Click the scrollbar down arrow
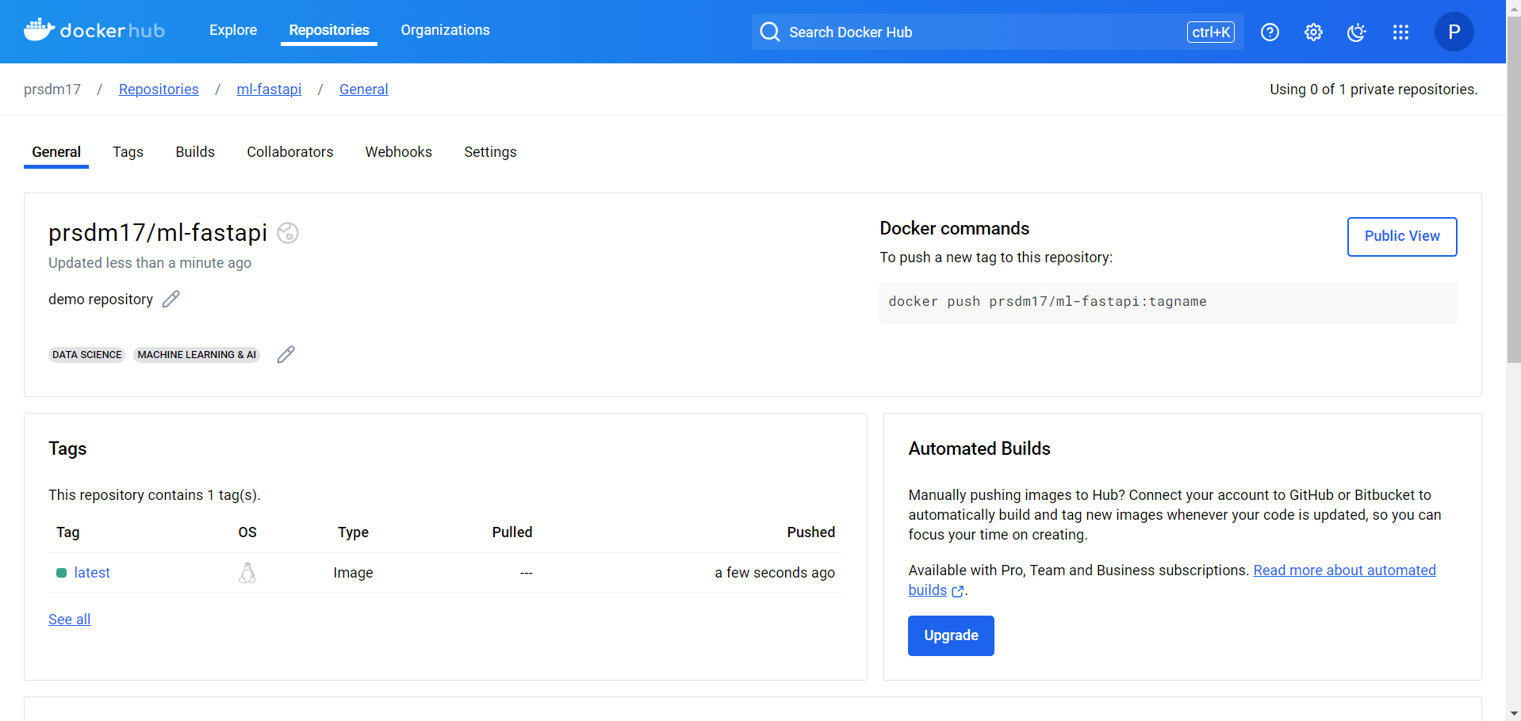The height and width of the screenshot is (721, 1521). [x=1514, y=713]
